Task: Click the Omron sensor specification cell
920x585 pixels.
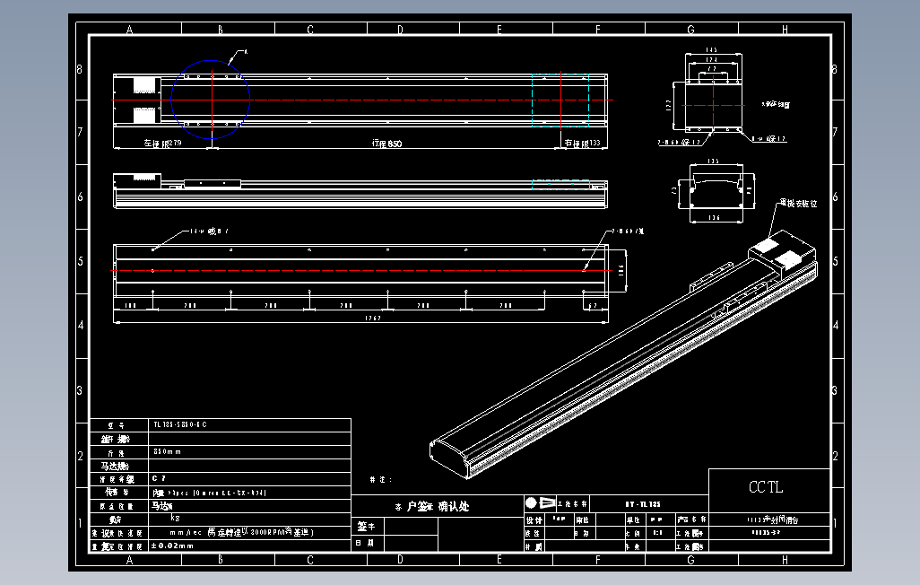Action: pyautogui.click(x=250, y=493)
